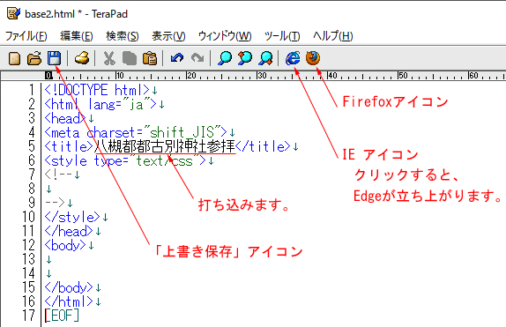Open a file with the folder icon
506x327 pixels.
click(34, 58)
